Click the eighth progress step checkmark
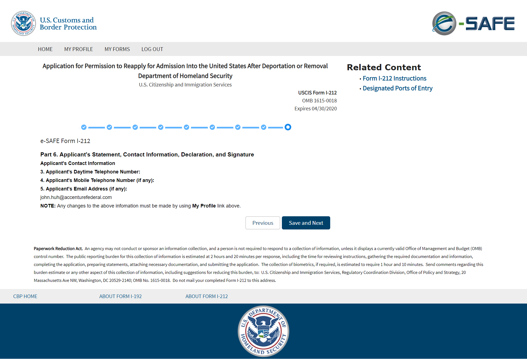Image resolution: width=527 pixels, height=359 pixels. [263, 127]
